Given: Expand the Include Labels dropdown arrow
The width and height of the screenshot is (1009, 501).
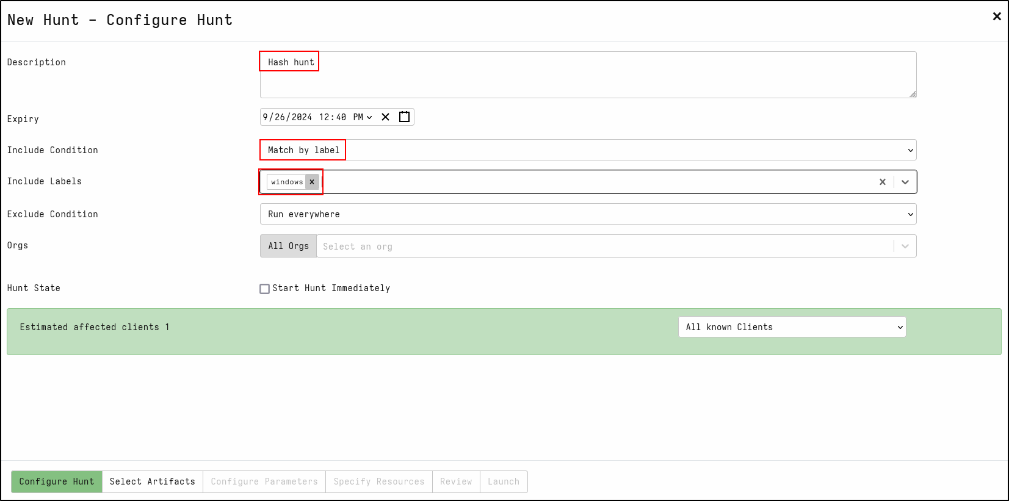Looking at the screenshot, I should pyautogui.click(x=905, y=182).
